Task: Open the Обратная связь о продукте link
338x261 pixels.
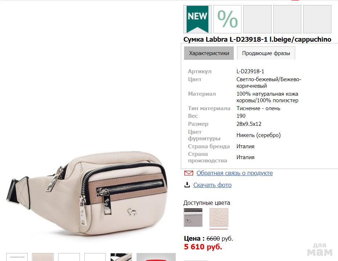Action: pos(235,173)
